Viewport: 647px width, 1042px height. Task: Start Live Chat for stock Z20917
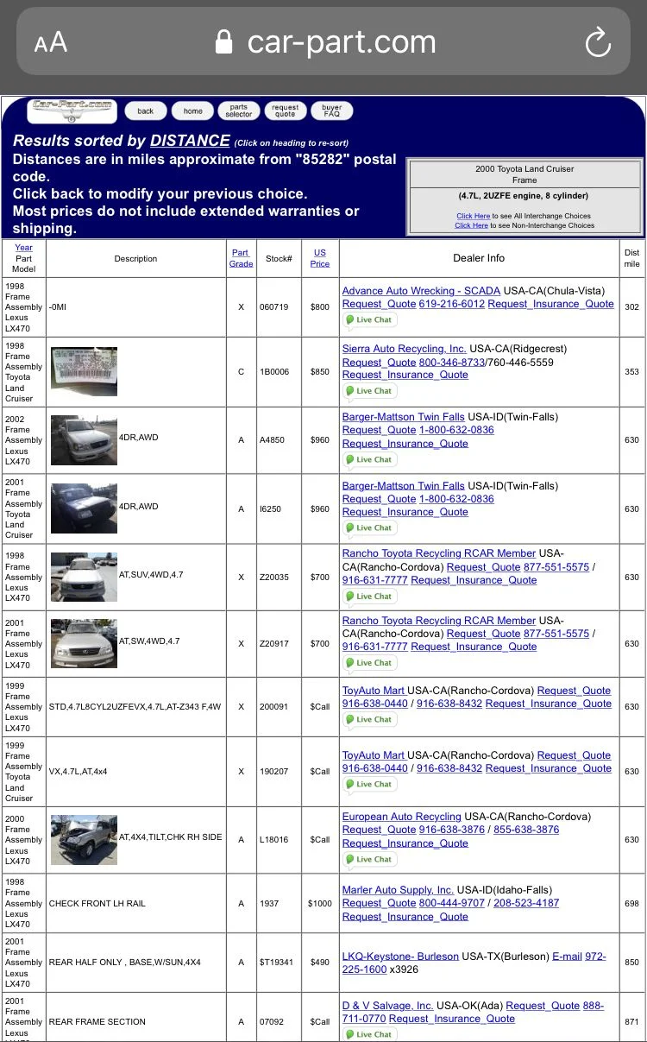click(x=369, y=662)
